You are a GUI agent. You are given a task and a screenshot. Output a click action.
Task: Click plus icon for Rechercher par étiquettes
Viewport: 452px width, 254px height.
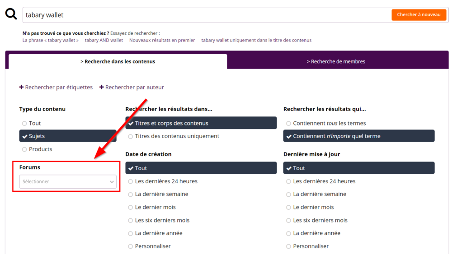point(21,87)
